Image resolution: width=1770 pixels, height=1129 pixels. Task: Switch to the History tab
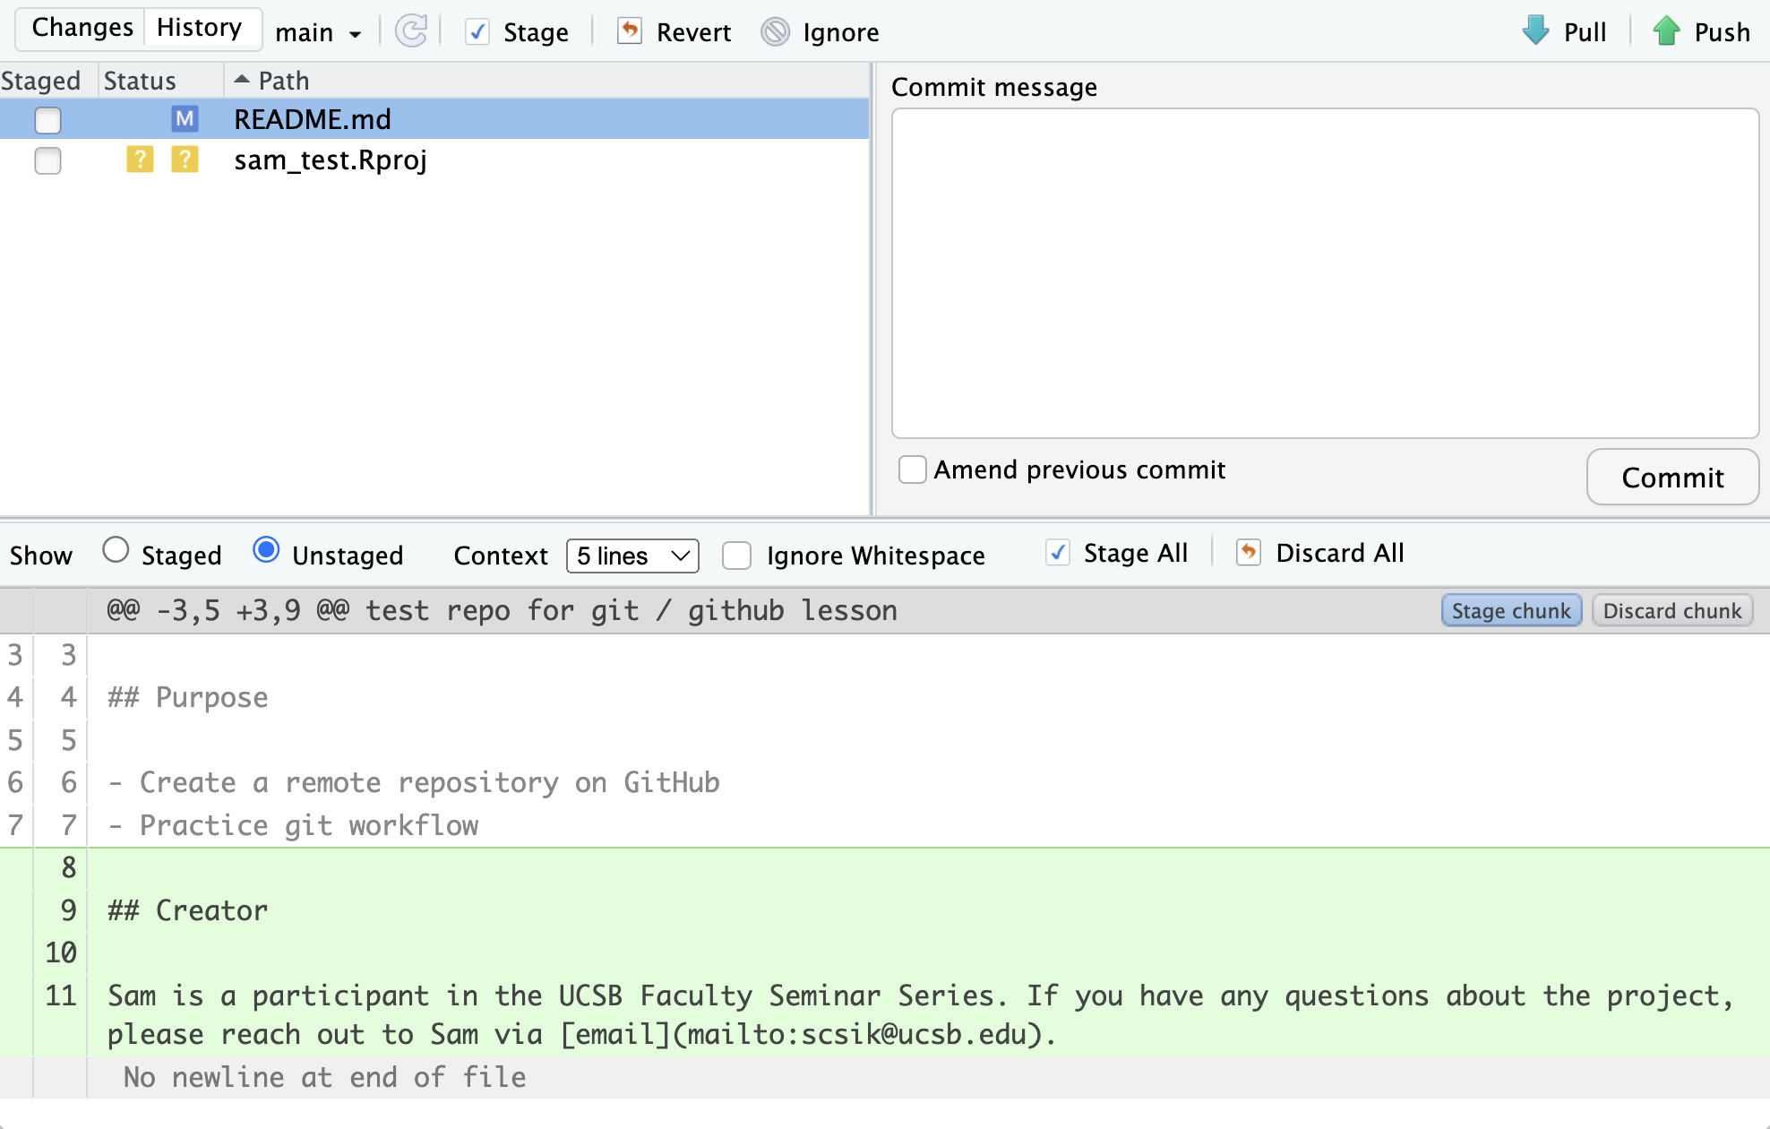199,28
